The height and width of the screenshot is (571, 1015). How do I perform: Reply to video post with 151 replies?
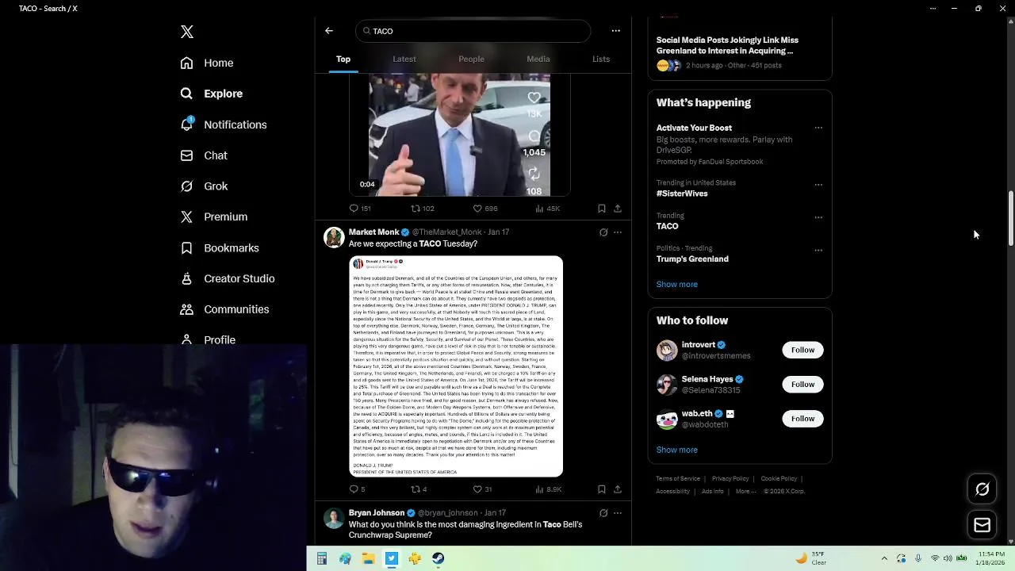tap(360, 209)
